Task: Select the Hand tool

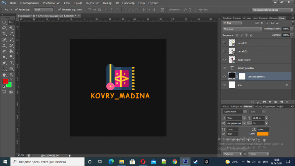Action: [x=4, y=75]
